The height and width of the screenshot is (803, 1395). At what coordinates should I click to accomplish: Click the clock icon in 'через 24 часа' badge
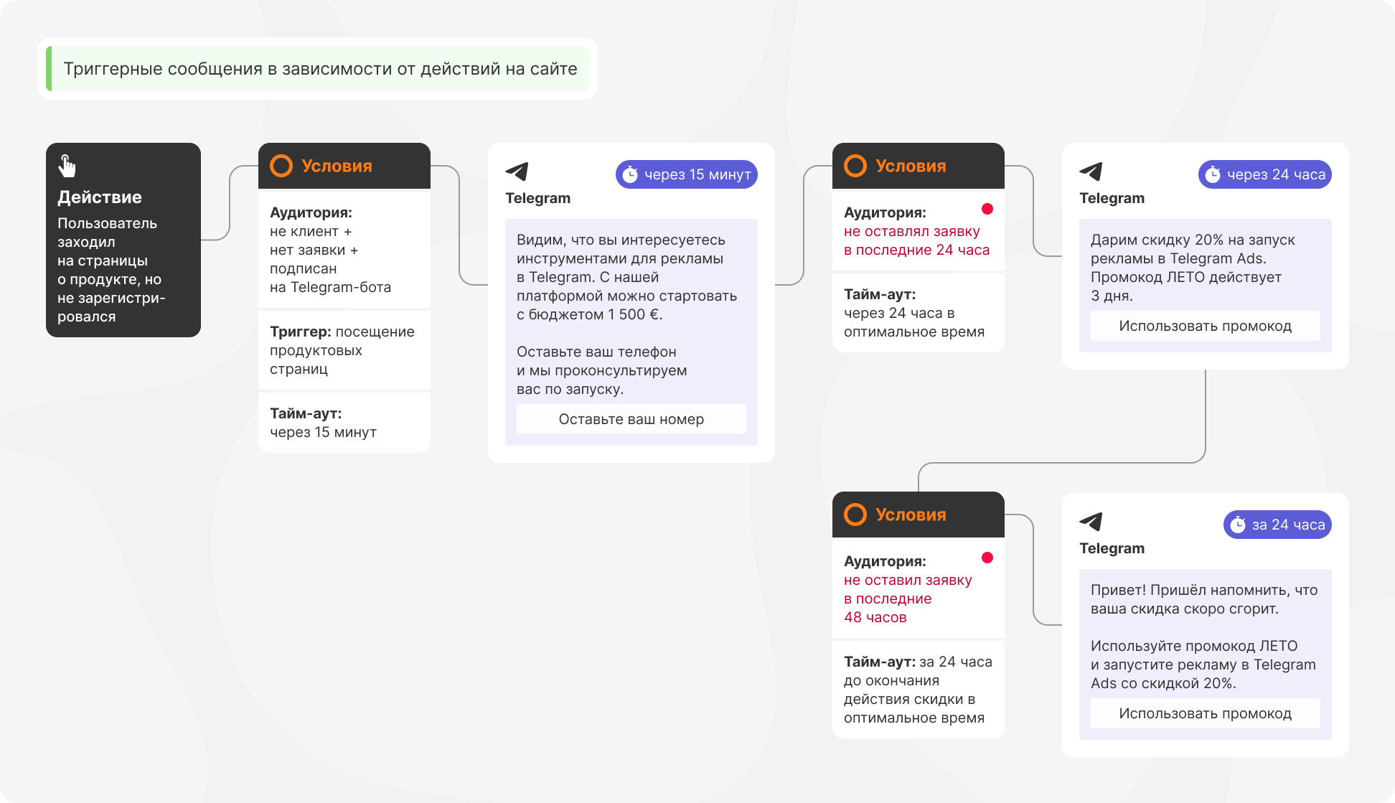click(x=1213, y=174)
